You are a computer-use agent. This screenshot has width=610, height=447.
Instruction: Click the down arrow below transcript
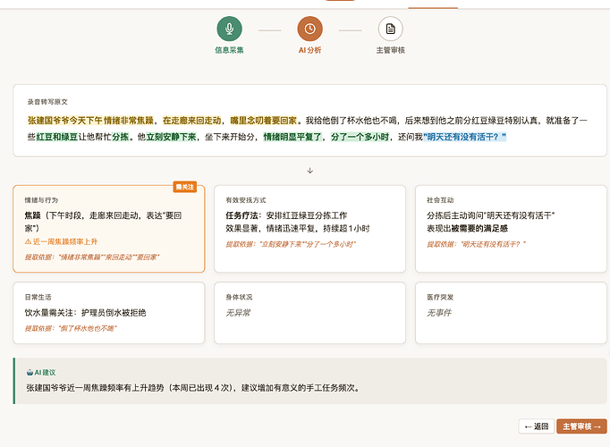click(x=310, y=171)
